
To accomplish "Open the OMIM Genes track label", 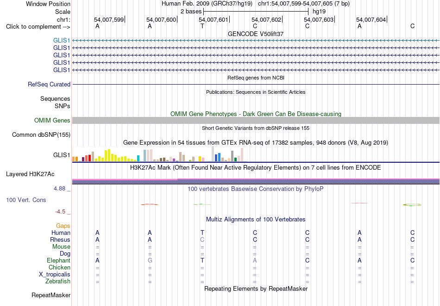I will click(x=52, y=120).
